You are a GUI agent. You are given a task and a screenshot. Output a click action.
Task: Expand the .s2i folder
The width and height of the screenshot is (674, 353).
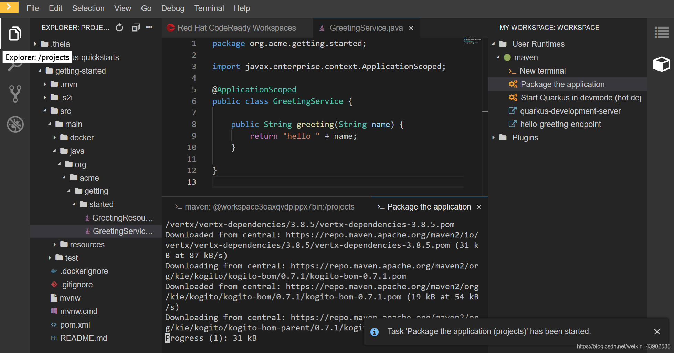click(45, 98)
